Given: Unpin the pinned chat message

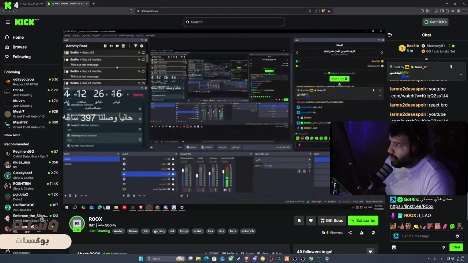Looking at the screenshot, I should pyautogui.click(x=451, y=67).
